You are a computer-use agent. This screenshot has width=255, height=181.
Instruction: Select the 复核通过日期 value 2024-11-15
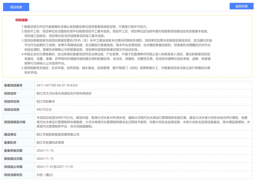coord(45,159)
